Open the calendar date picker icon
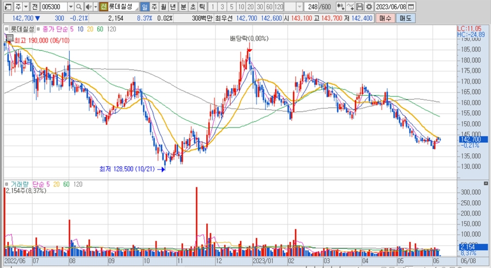The width and height of the screenshot is (491, 268). tap(411, 7)
